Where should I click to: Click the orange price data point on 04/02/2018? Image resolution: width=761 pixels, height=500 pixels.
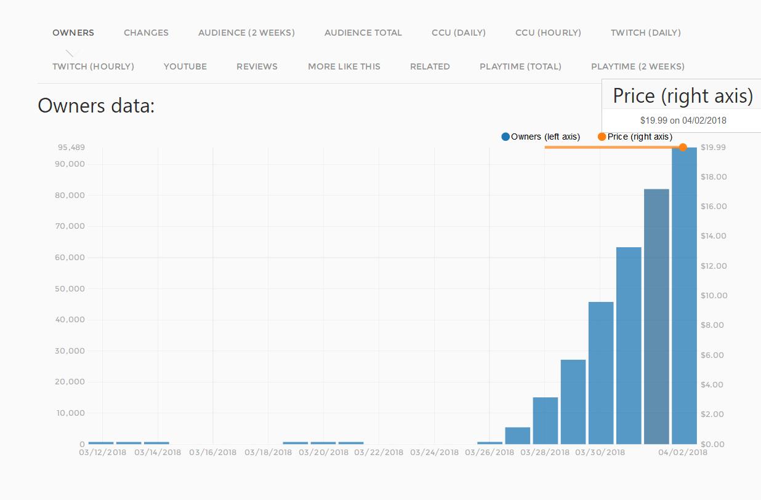point(683,147)
